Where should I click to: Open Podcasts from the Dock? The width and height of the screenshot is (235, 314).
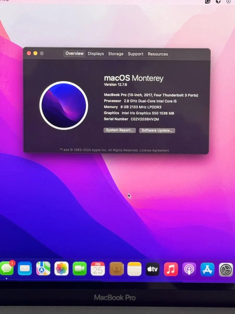(x=189, y=269)
